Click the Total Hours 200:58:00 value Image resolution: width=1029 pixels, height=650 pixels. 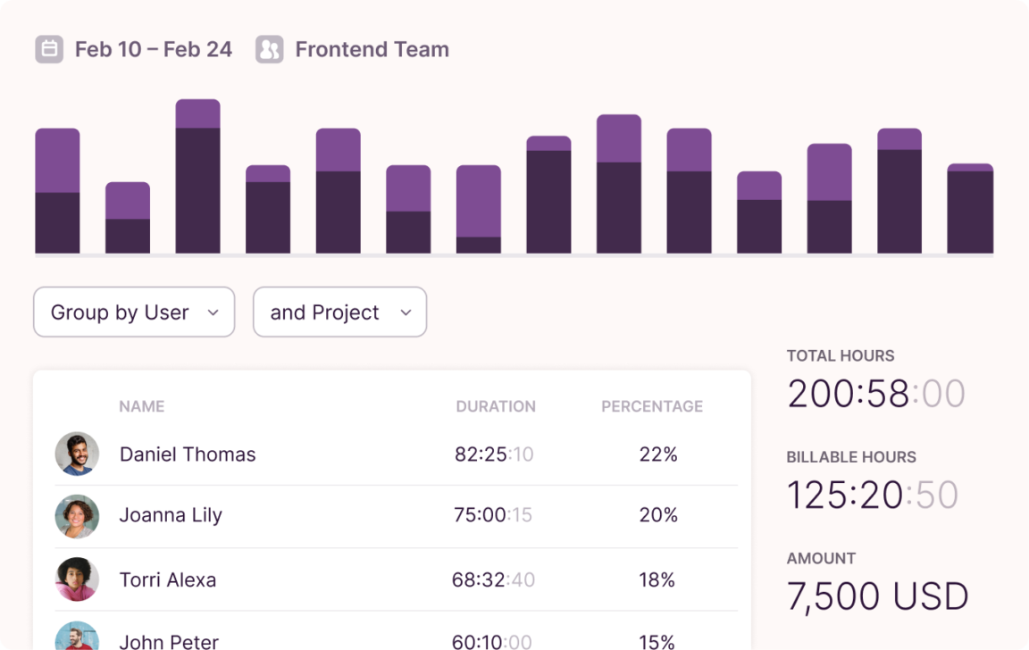click(876, 394)
